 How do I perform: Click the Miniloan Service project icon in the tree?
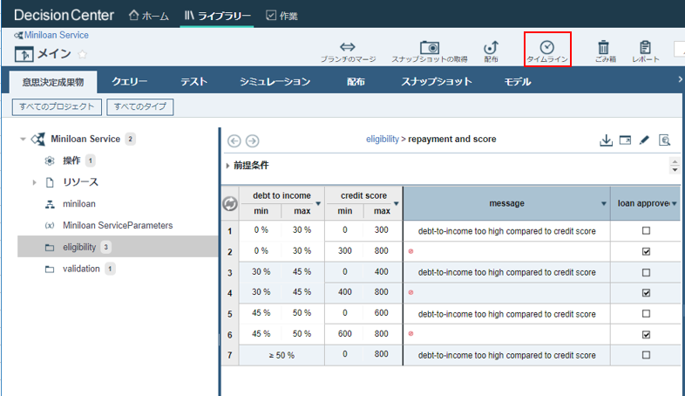pyautogui.click(x=38, y=139)
